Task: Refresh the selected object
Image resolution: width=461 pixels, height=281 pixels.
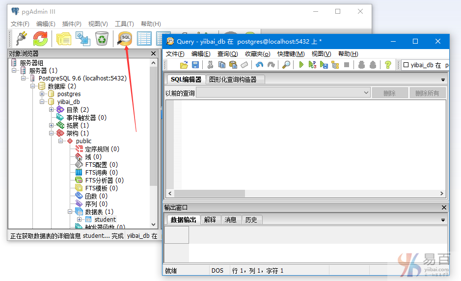Action: click(40, 38)
